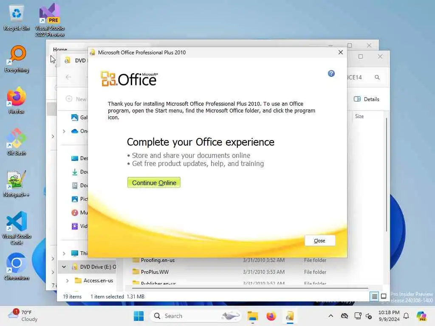The width and height of the screenshot is (435, 326).
Task: Click the taskbar Search box
Action: pyautogui.click(x=195, y=316)
